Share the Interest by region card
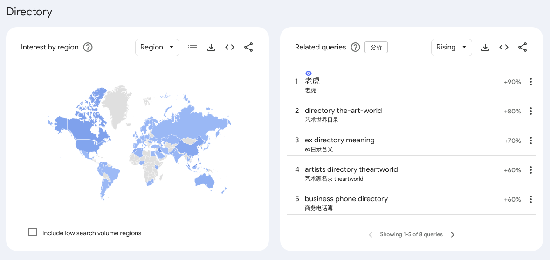This screenshot has width=550, height=260. click(x=248, y=48)
